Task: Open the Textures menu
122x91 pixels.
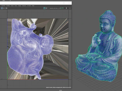Action: 24,6
